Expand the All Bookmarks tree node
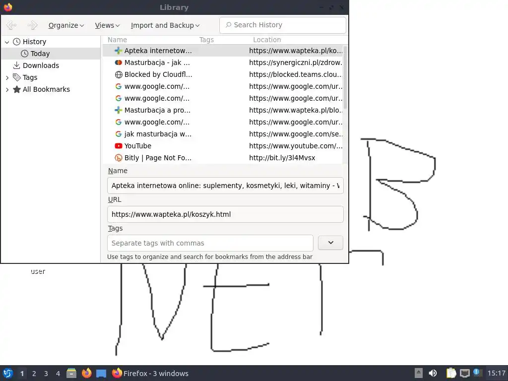The width and height of the screenshot is (508, 381). pyautogui.click(x=7, y=90)
